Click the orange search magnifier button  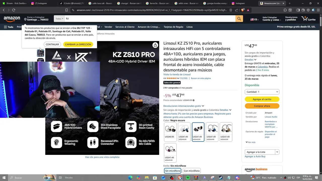point(239,19)
